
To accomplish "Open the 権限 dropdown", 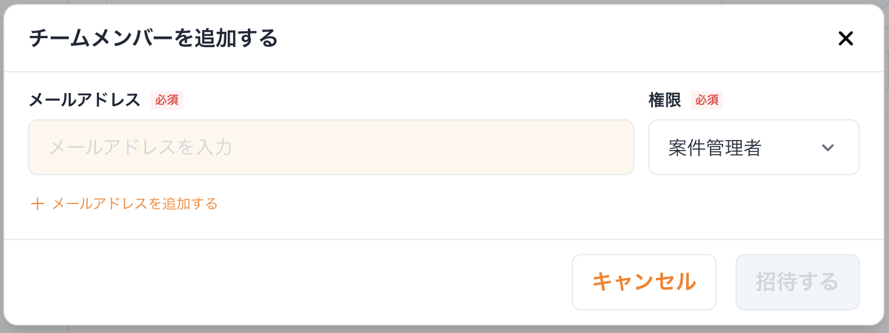I will 754,148.
